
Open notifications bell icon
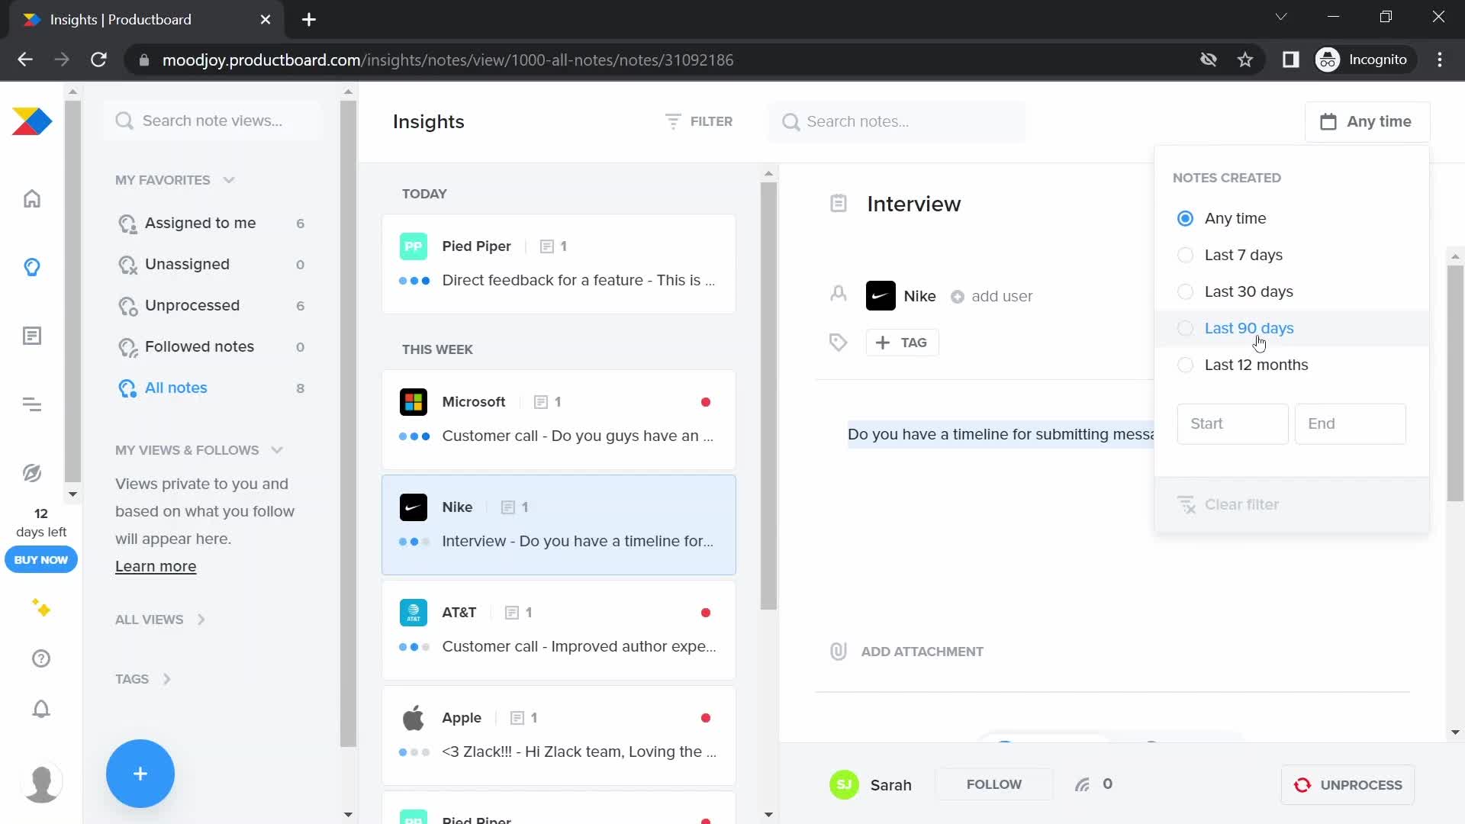[x=41, y=709]
